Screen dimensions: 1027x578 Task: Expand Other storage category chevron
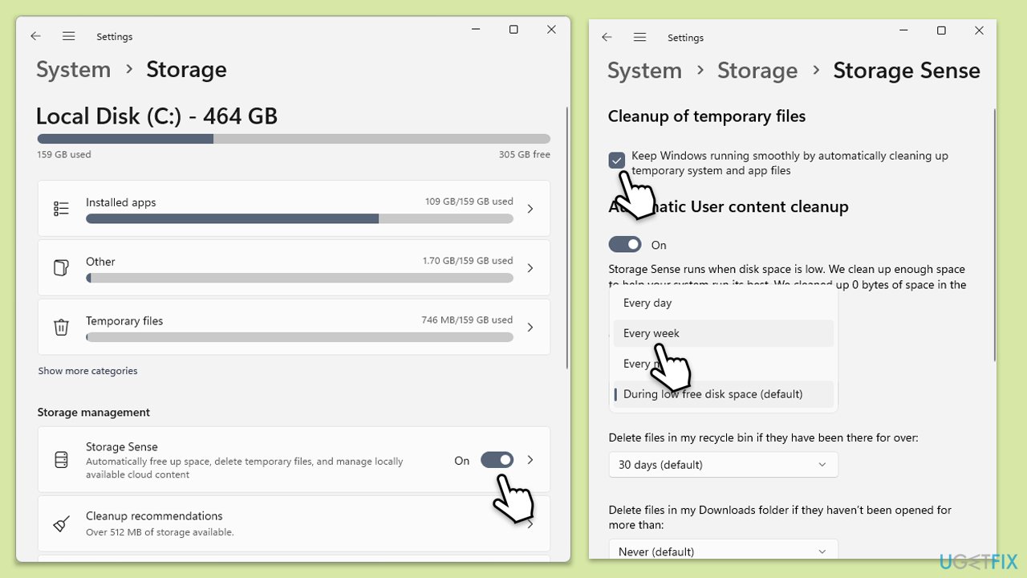[x=530, y=268]
